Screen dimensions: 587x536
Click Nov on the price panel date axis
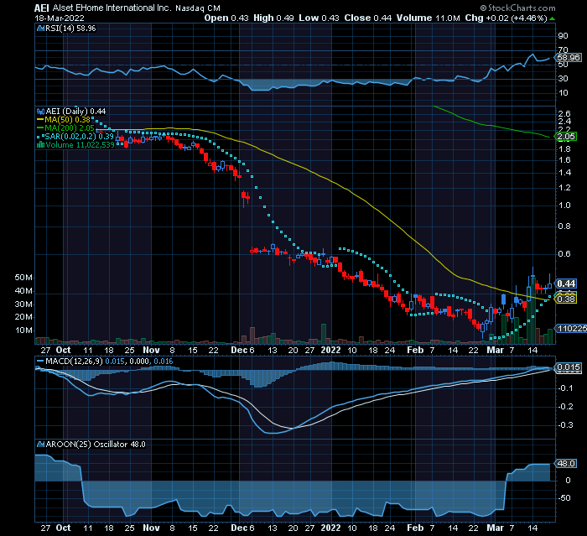pyautogui.click(x=151, y=351)
